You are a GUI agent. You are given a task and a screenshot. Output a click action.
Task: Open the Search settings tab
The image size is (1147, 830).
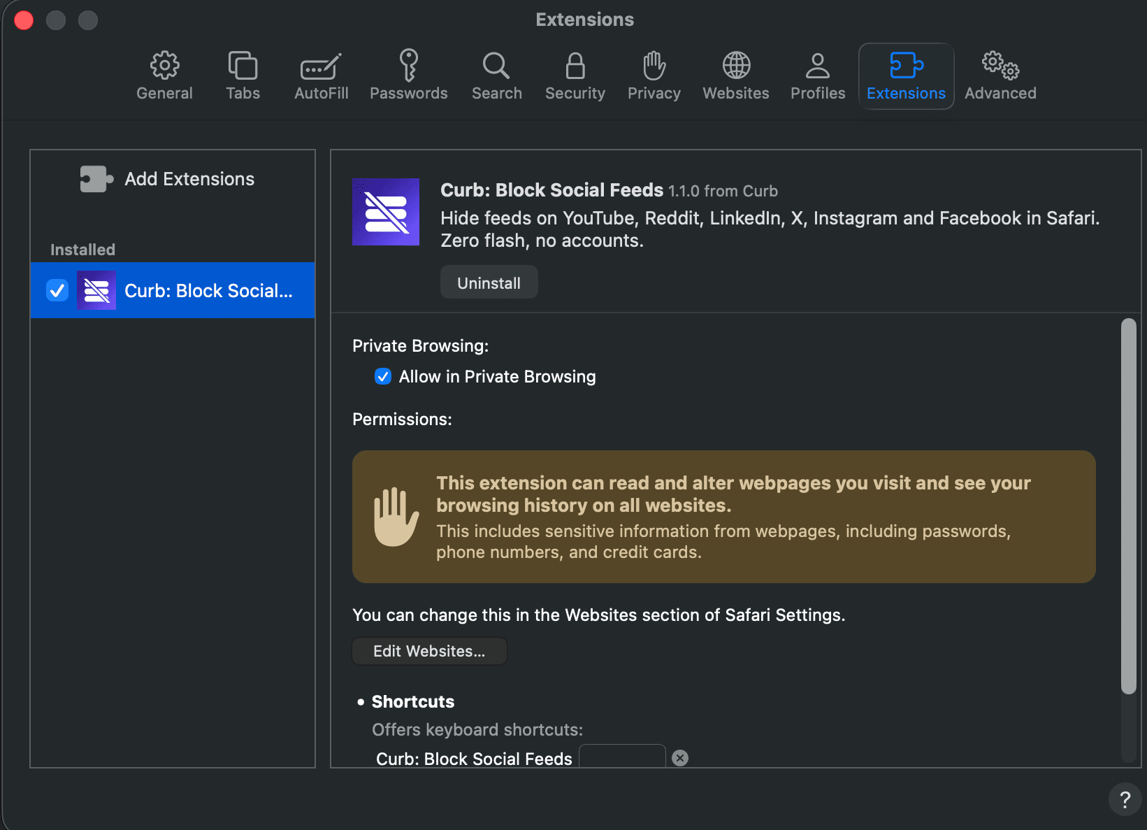[496, 76]
